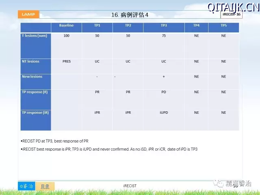Click the plus sign in New lesions TP3
This screenshot has height=195, width=260.
click(x=164, y=77)
